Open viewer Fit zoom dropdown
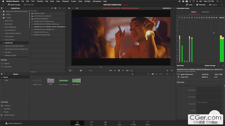 point(71,8)
